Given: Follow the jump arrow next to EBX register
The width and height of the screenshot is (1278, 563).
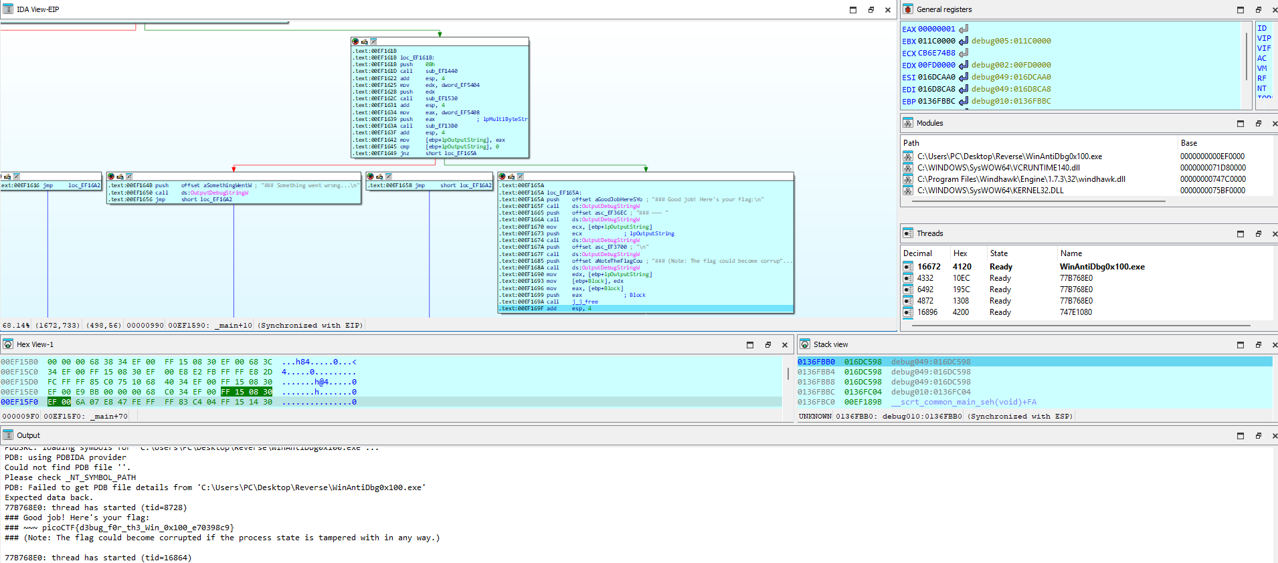Looking at the screenshot, I should click(x=964, y=41).
